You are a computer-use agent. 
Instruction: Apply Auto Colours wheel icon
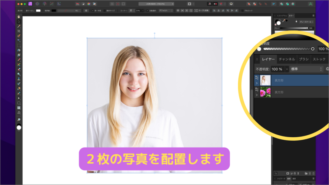point(89,4)
